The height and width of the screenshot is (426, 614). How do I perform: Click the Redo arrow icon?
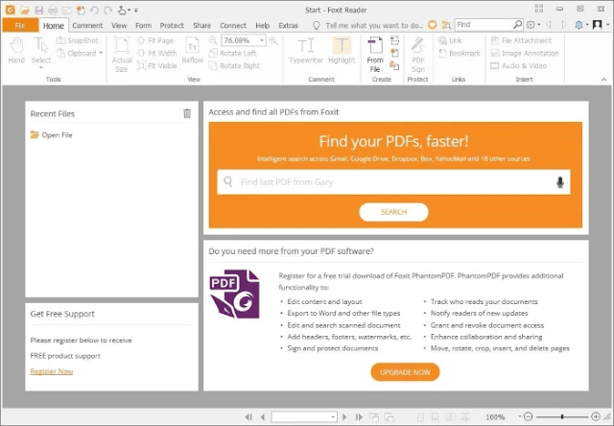coord(107,11)
